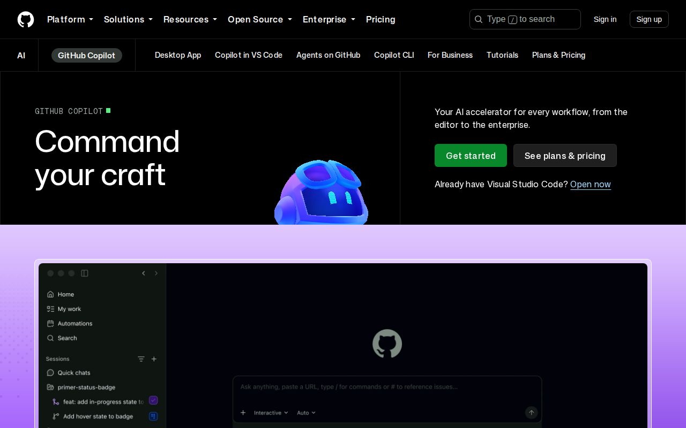Click the Search magnifier in the preview sidebar
This screenshot has height=428, width=686.
click(x=50, y=338)
